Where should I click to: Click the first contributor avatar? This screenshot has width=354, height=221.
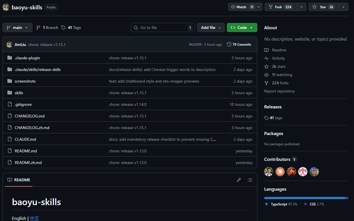(x=269, y=171)
